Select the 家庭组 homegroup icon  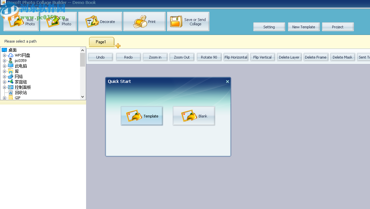point(11,82)
